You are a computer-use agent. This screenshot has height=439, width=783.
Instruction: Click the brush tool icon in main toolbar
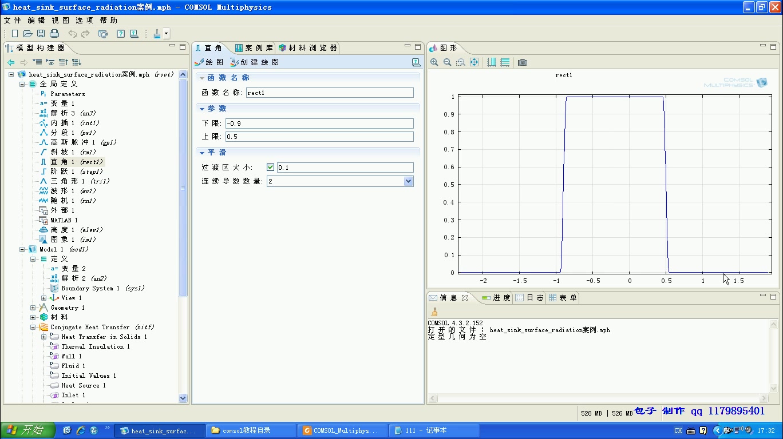[157, 34]
